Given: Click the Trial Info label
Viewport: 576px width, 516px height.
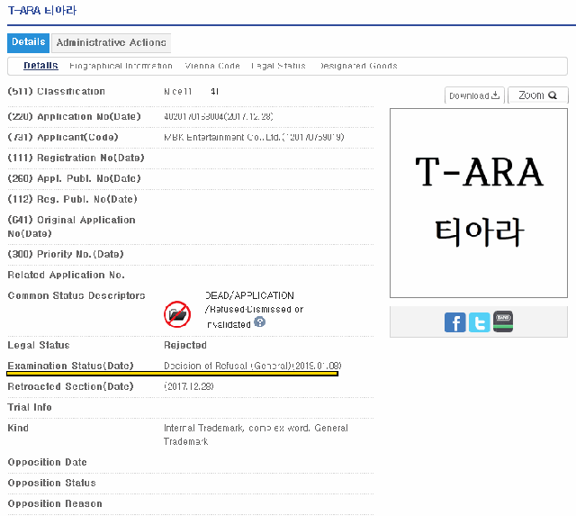Looking at the screenshot, I should [x=30, y=407].
